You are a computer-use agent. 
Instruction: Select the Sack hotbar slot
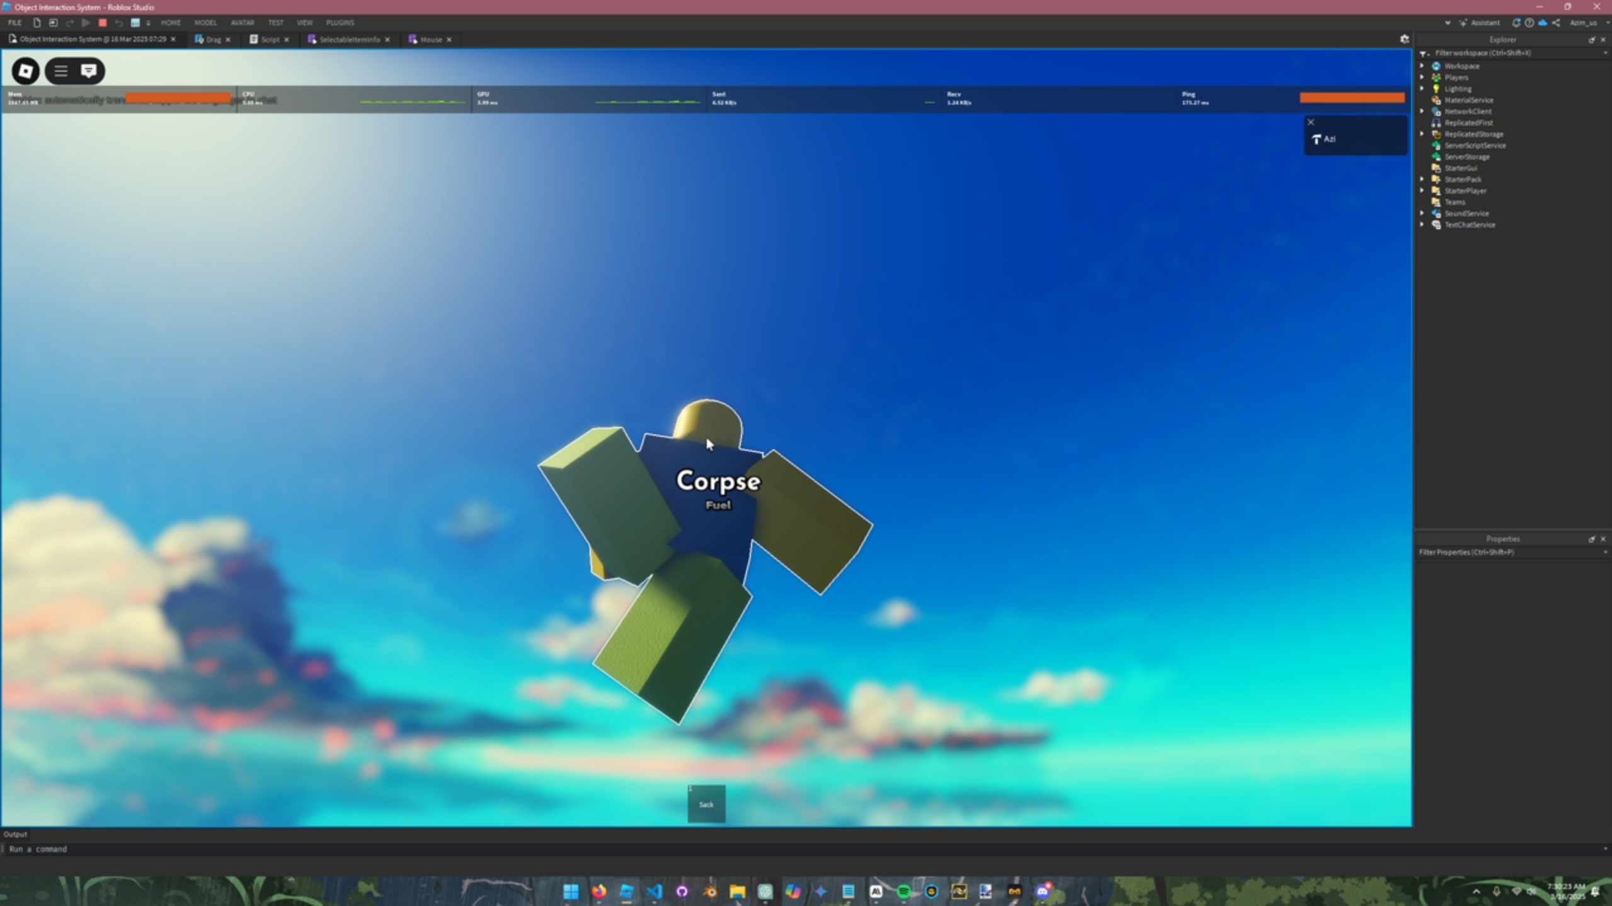pos(706,804)
